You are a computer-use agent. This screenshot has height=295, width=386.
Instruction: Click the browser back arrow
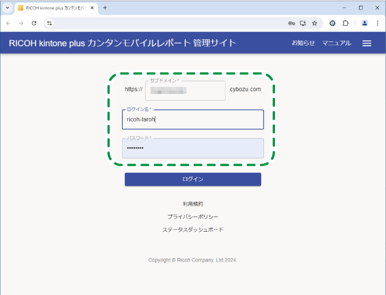(9, 23)
